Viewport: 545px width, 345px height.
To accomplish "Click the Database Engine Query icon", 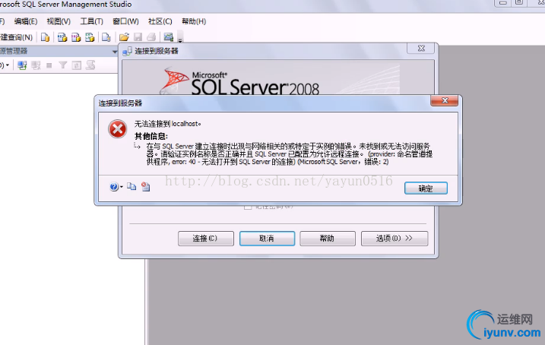I will (45, 37).
